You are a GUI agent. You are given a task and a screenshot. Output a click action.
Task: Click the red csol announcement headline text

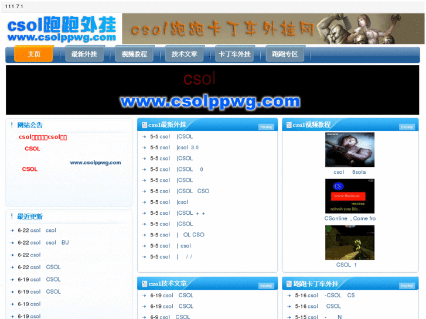tap(43, 137)
